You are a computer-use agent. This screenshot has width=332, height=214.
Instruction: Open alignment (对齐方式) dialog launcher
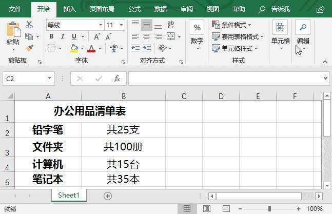tap(181, 62)
